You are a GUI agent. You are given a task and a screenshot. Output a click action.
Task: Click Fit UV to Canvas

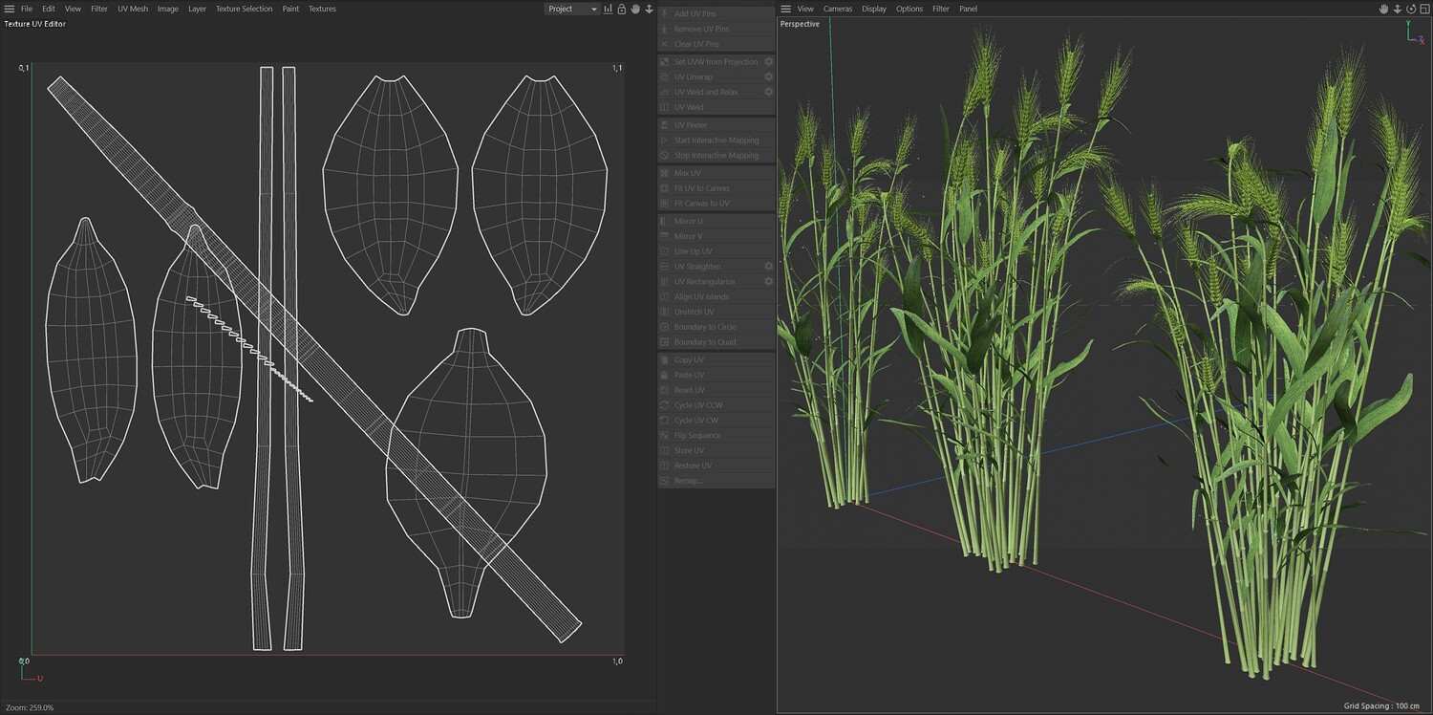coord(716,188)
